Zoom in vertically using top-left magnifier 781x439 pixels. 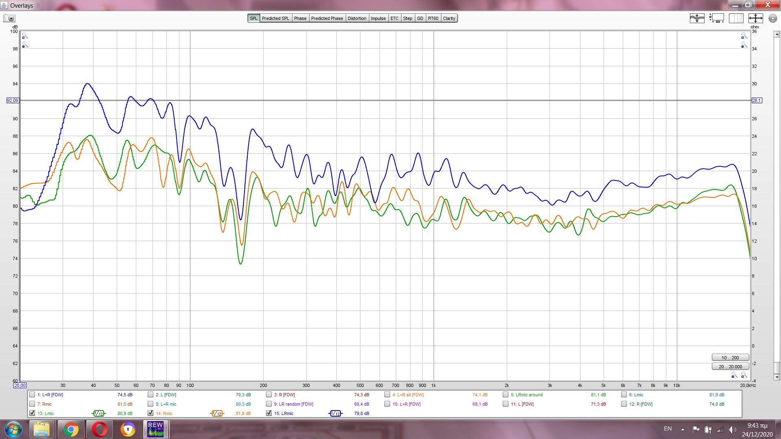(x=25, y=36)
